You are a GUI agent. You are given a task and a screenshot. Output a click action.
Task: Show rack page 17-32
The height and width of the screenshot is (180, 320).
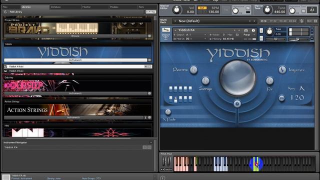pyautogui.click(x=273, y=21)
